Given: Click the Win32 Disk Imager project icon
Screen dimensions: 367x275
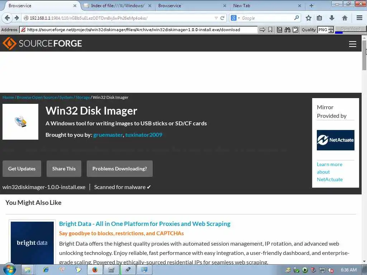Looking at the screenshot, I should pyautogui.click(x=20, y=122).
